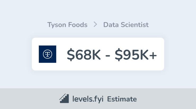The height and width of the screenshot is (109, 196).
Task: Click the dollar sign before 95K
Action: coord(119,54)
